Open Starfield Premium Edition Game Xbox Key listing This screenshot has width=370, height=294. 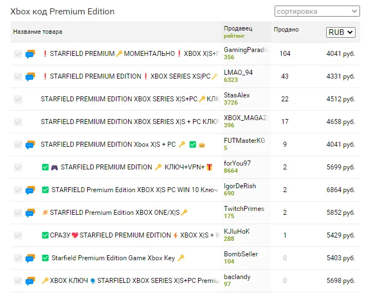[113, 258]
